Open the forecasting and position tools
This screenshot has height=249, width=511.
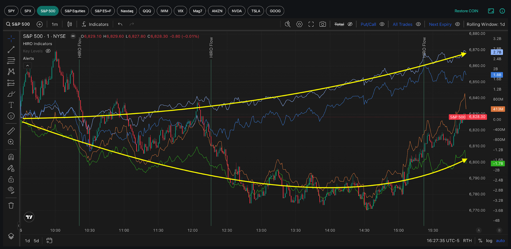pos(11,83)
